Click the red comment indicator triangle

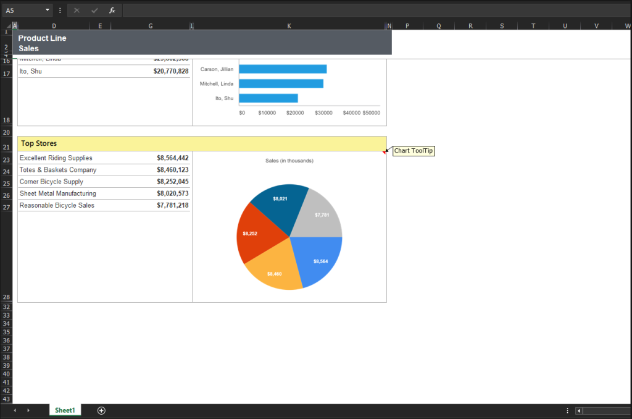384,152
